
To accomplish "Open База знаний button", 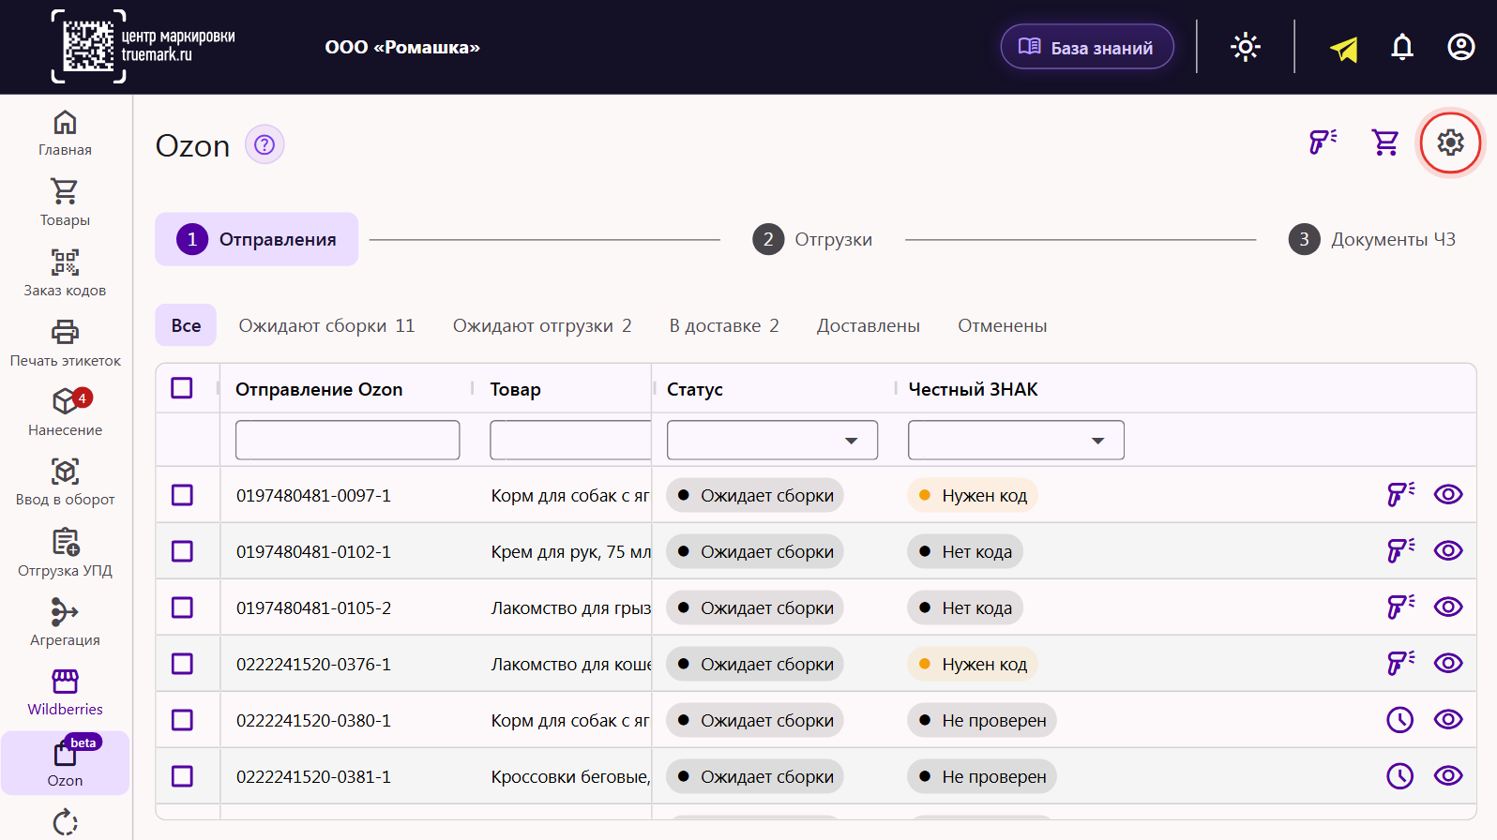I will point(1087,47).
